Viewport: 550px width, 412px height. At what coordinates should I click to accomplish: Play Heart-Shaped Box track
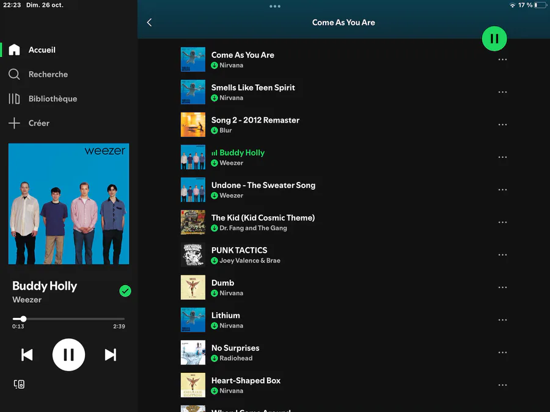[343, 385]
